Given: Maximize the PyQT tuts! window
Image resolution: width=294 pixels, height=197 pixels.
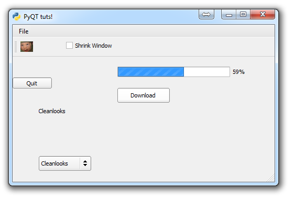Looking at the screenshot, I should click(243, 15).
